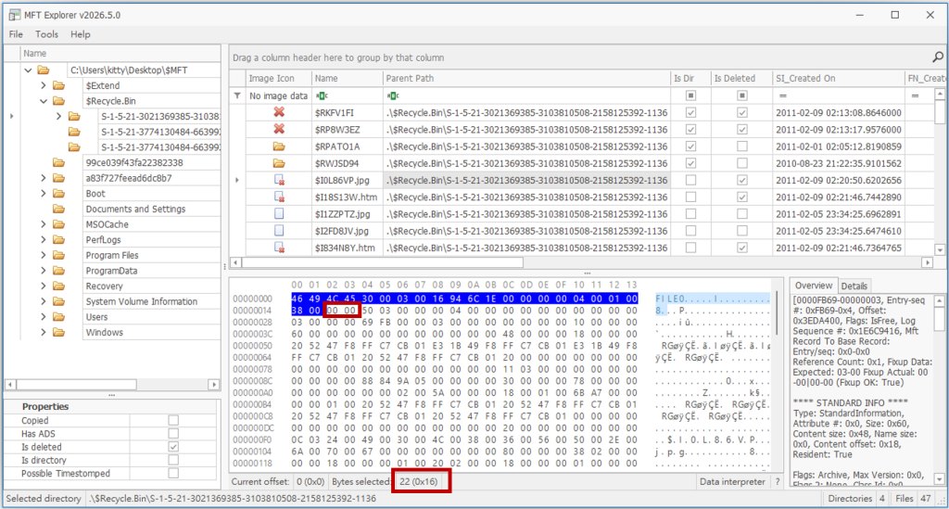This screenshot has height=509, width=949.
Task: Toggle the Is deleted property checkbox
Action: pyautogui.click(x=173, y=447)
